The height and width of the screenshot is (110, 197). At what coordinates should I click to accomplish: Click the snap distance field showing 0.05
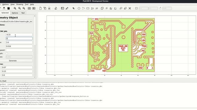coord(167,8)
